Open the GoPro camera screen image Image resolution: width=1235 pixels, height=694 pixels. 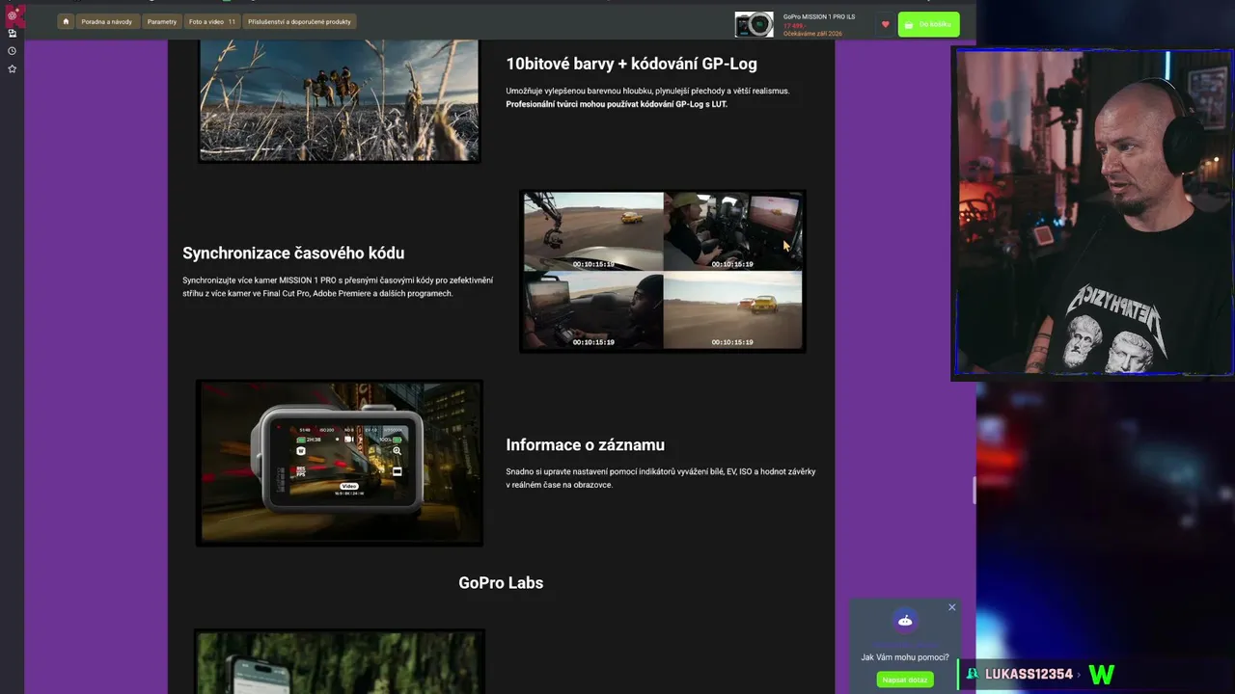coord(340,463)
